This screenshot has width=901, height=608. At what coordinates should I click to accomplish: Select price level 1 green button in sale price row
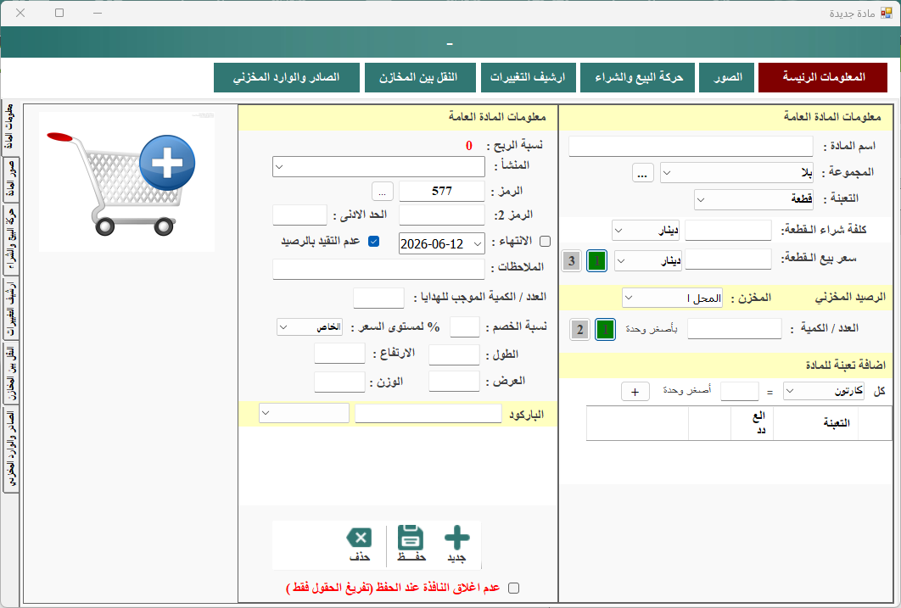coord(596,260)
